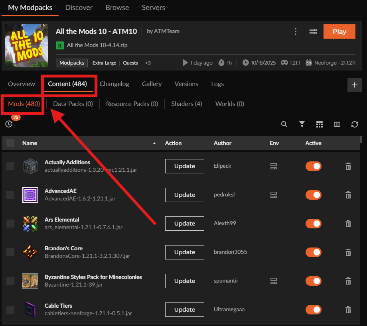Update Brandon's Core mod
This screenshot has width=367, height=326.
pos(184,252)
